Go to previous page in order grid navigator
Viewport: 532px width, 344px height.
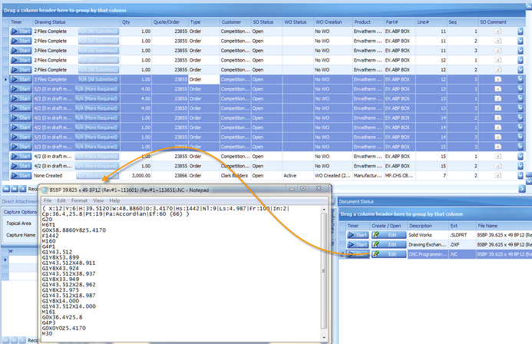click(15, 189)
